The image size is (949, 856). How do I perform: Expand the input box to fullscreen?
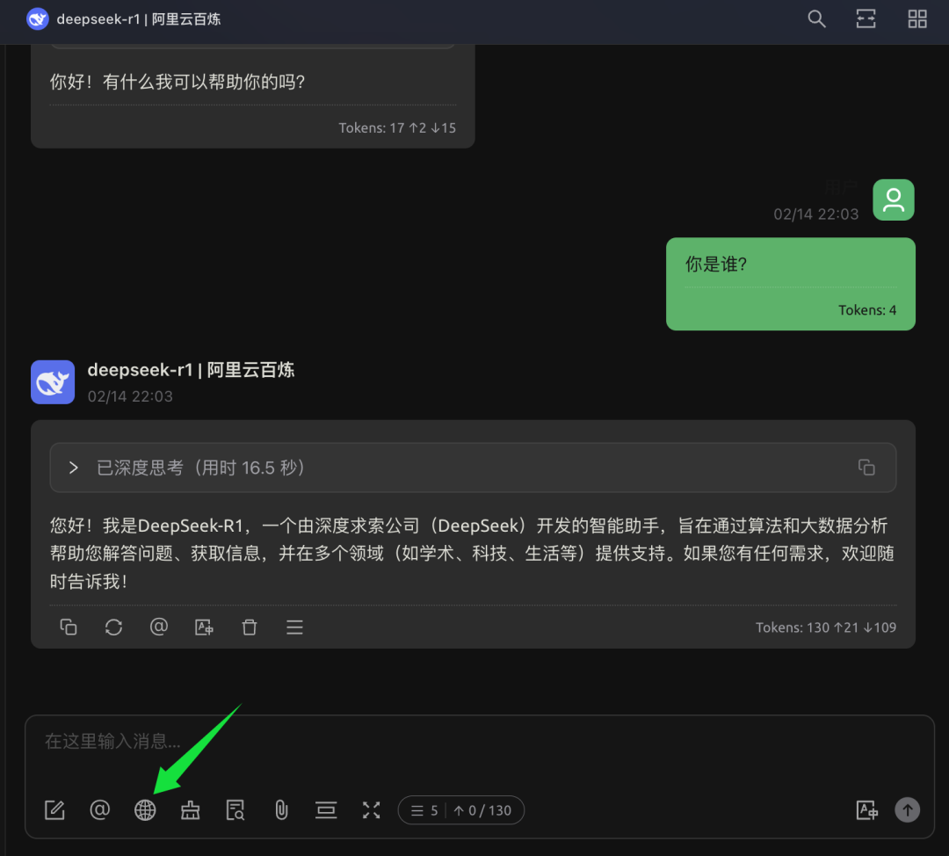point(371,810)
